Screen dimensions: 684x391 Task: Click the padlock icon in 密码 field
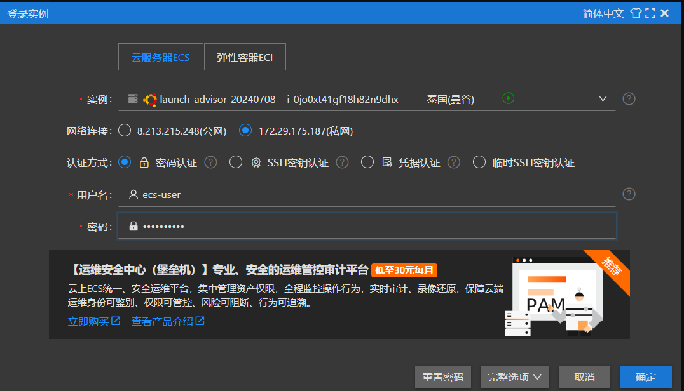coord(133,226)
